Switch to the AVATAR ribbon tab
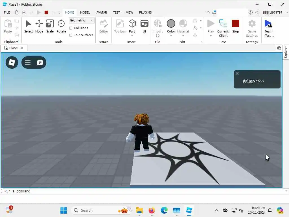The width and height of the screenshot is (289, 217). coord(102,12)
